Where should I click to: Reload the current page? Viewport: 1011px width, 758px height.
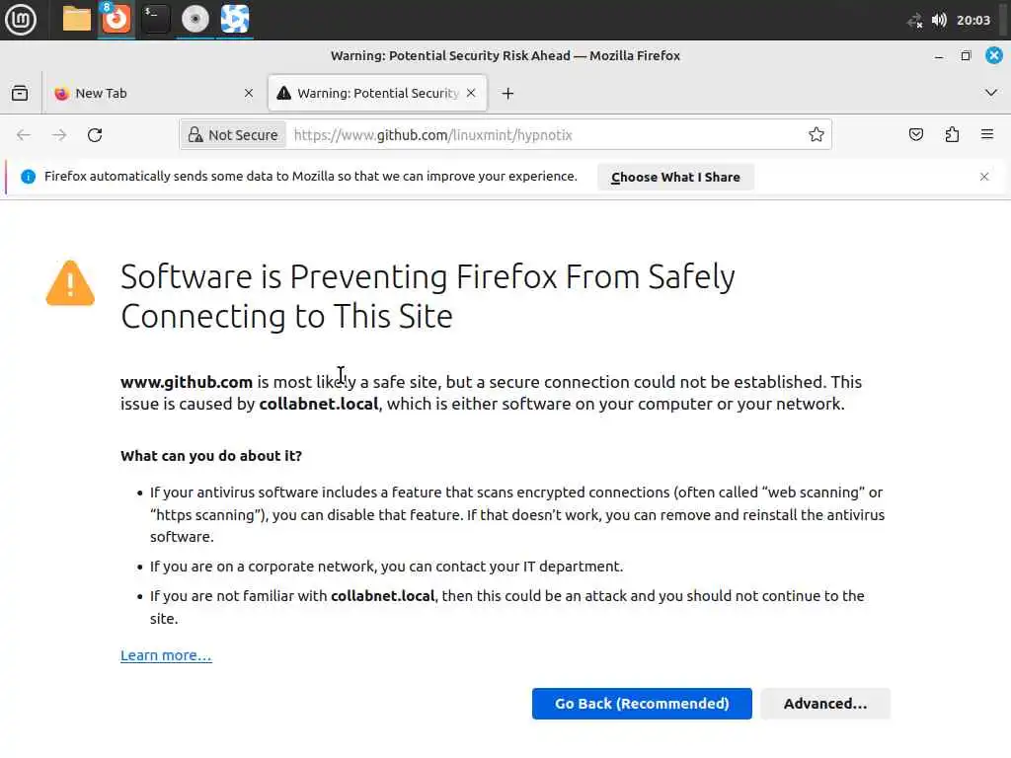click(x=95, y=135)
